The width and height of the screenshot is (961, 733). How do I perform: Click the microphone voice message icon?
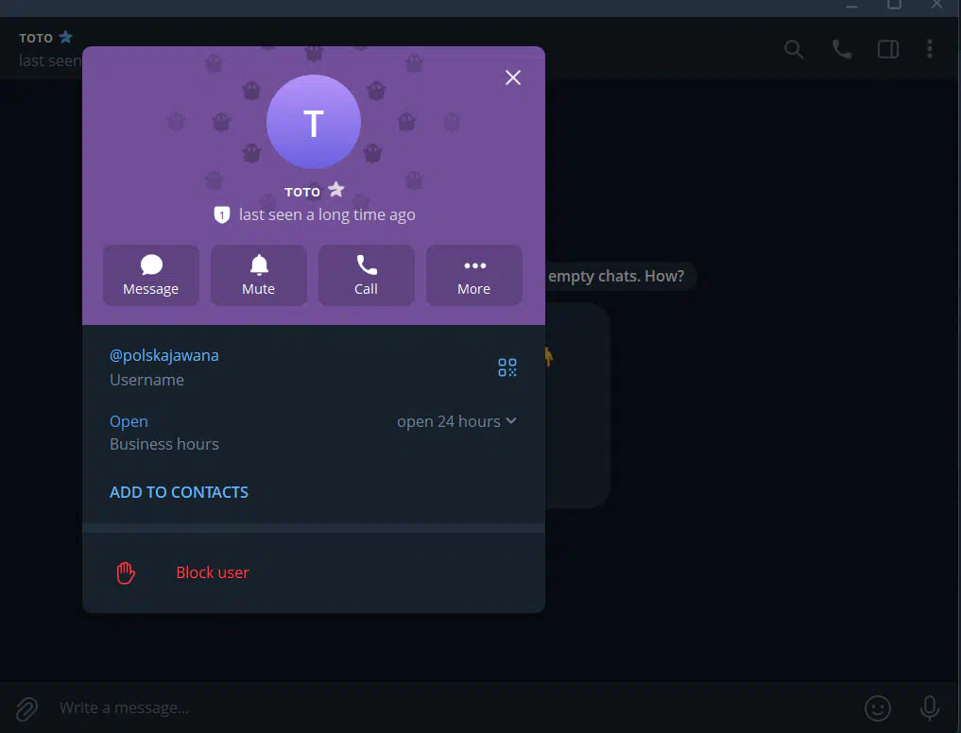pyautogui.click(x=930, y=707)
